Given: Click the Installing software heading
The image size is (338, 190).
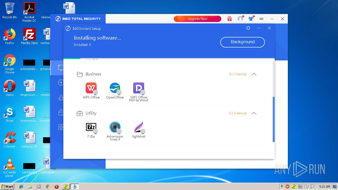Looking at the screenshot, I should (x=97, y=38).
